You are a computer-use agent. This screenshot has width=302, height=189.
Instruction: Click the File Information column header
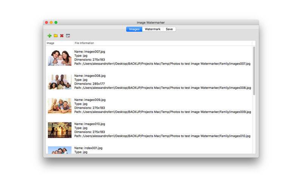163,43
